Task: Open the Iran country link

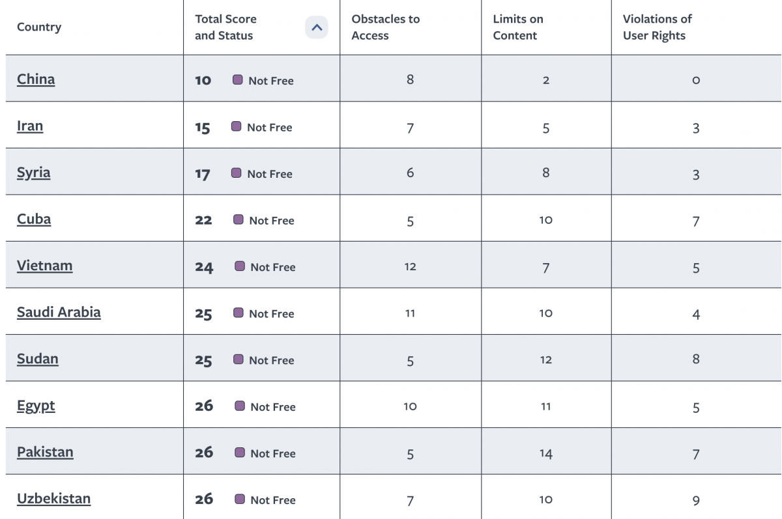Action: pos(30,126)
